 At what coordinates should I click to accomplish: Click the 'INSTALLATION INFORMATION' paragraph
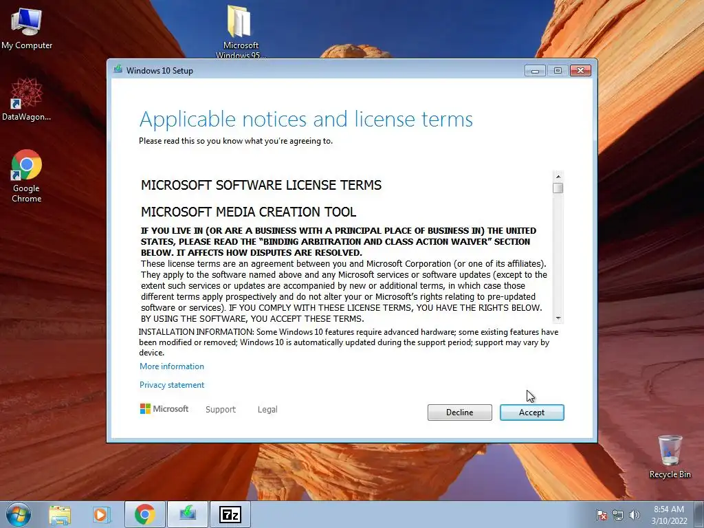click(349, 342)
